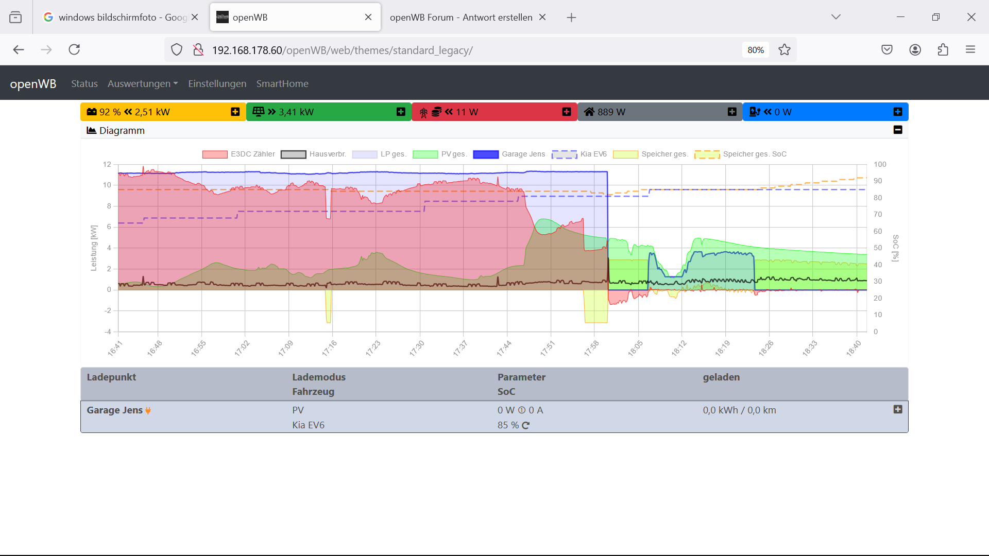The width and height of the screenshot is (989, 556).
Task: Go back in browser history
Action: click(x=19, y=49)
